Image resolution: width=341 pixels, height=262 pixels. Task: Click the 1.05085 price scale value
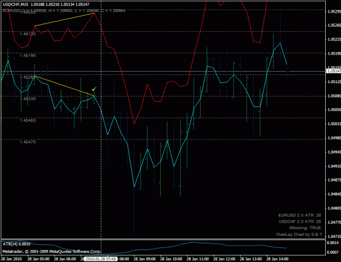click(334, 96)
